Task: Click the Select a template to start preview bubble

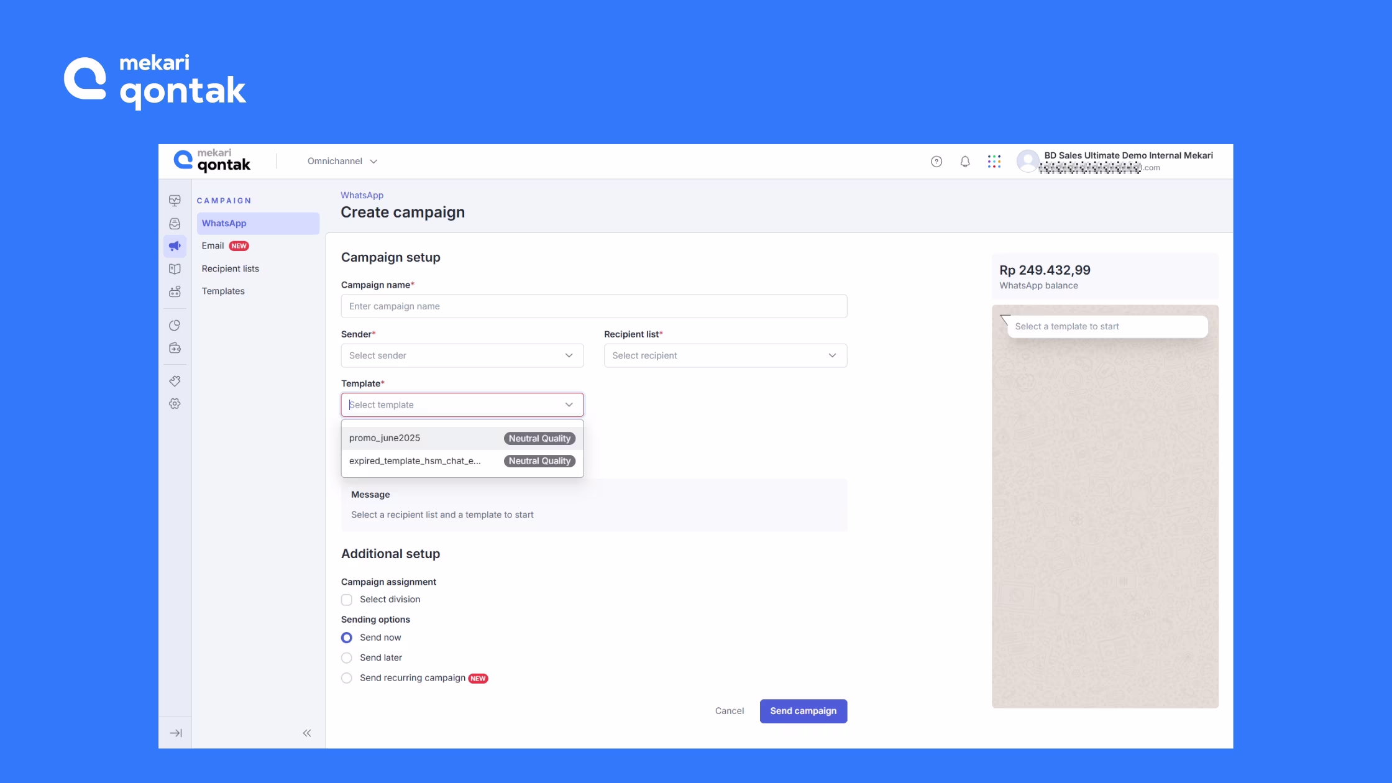Action: [x=1107, y=326]
